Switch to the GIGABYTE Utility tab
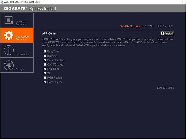Image resolution: width=186 pixels, height=139 pixels. click(130, 26)
